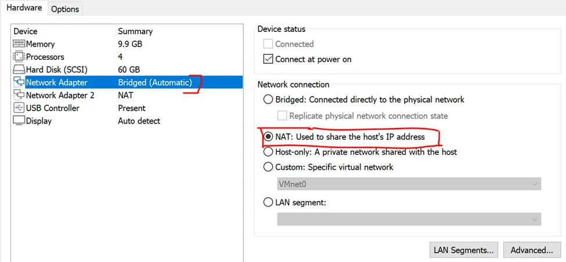Select the Display row label
This screenshot has height=262, width=566.
pos(39,121)
